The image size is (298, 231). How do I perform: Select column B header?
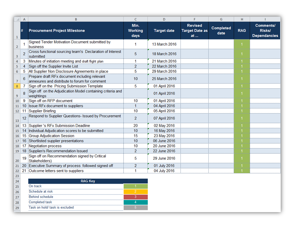pyautogui.click(x=76, y=19)
